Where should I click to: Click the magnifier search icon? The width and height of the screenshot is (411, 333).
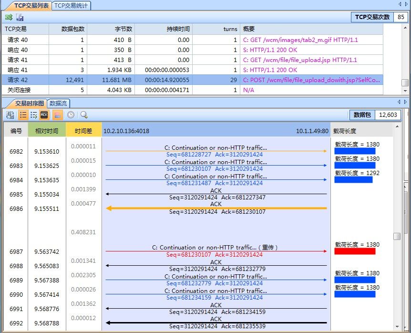tap(84, 115)
